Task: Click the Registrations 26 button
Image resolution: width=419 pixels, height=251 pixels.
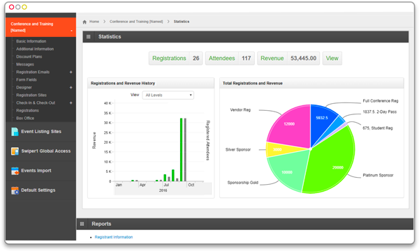Action: 175,59
